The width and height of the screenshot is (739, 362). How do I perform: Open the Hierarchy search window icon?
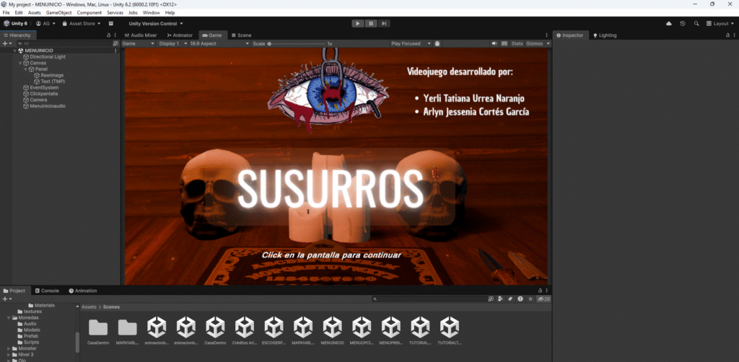[x=116, y=43]
